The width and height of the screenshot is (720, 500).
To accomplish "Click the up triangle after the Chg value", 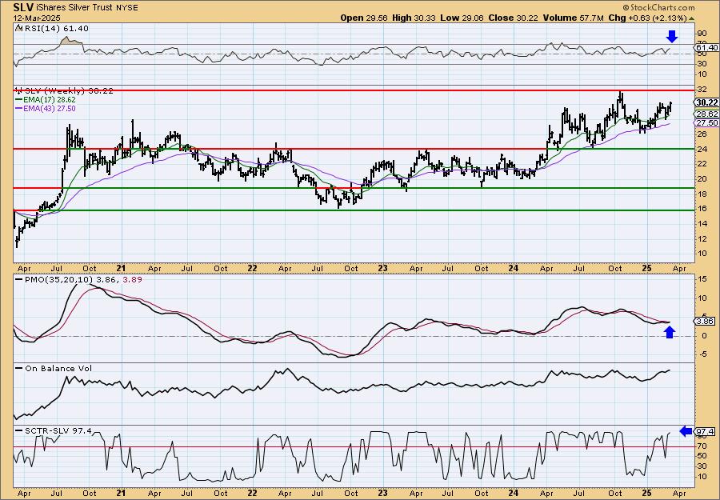I will (x=691, y=18).
